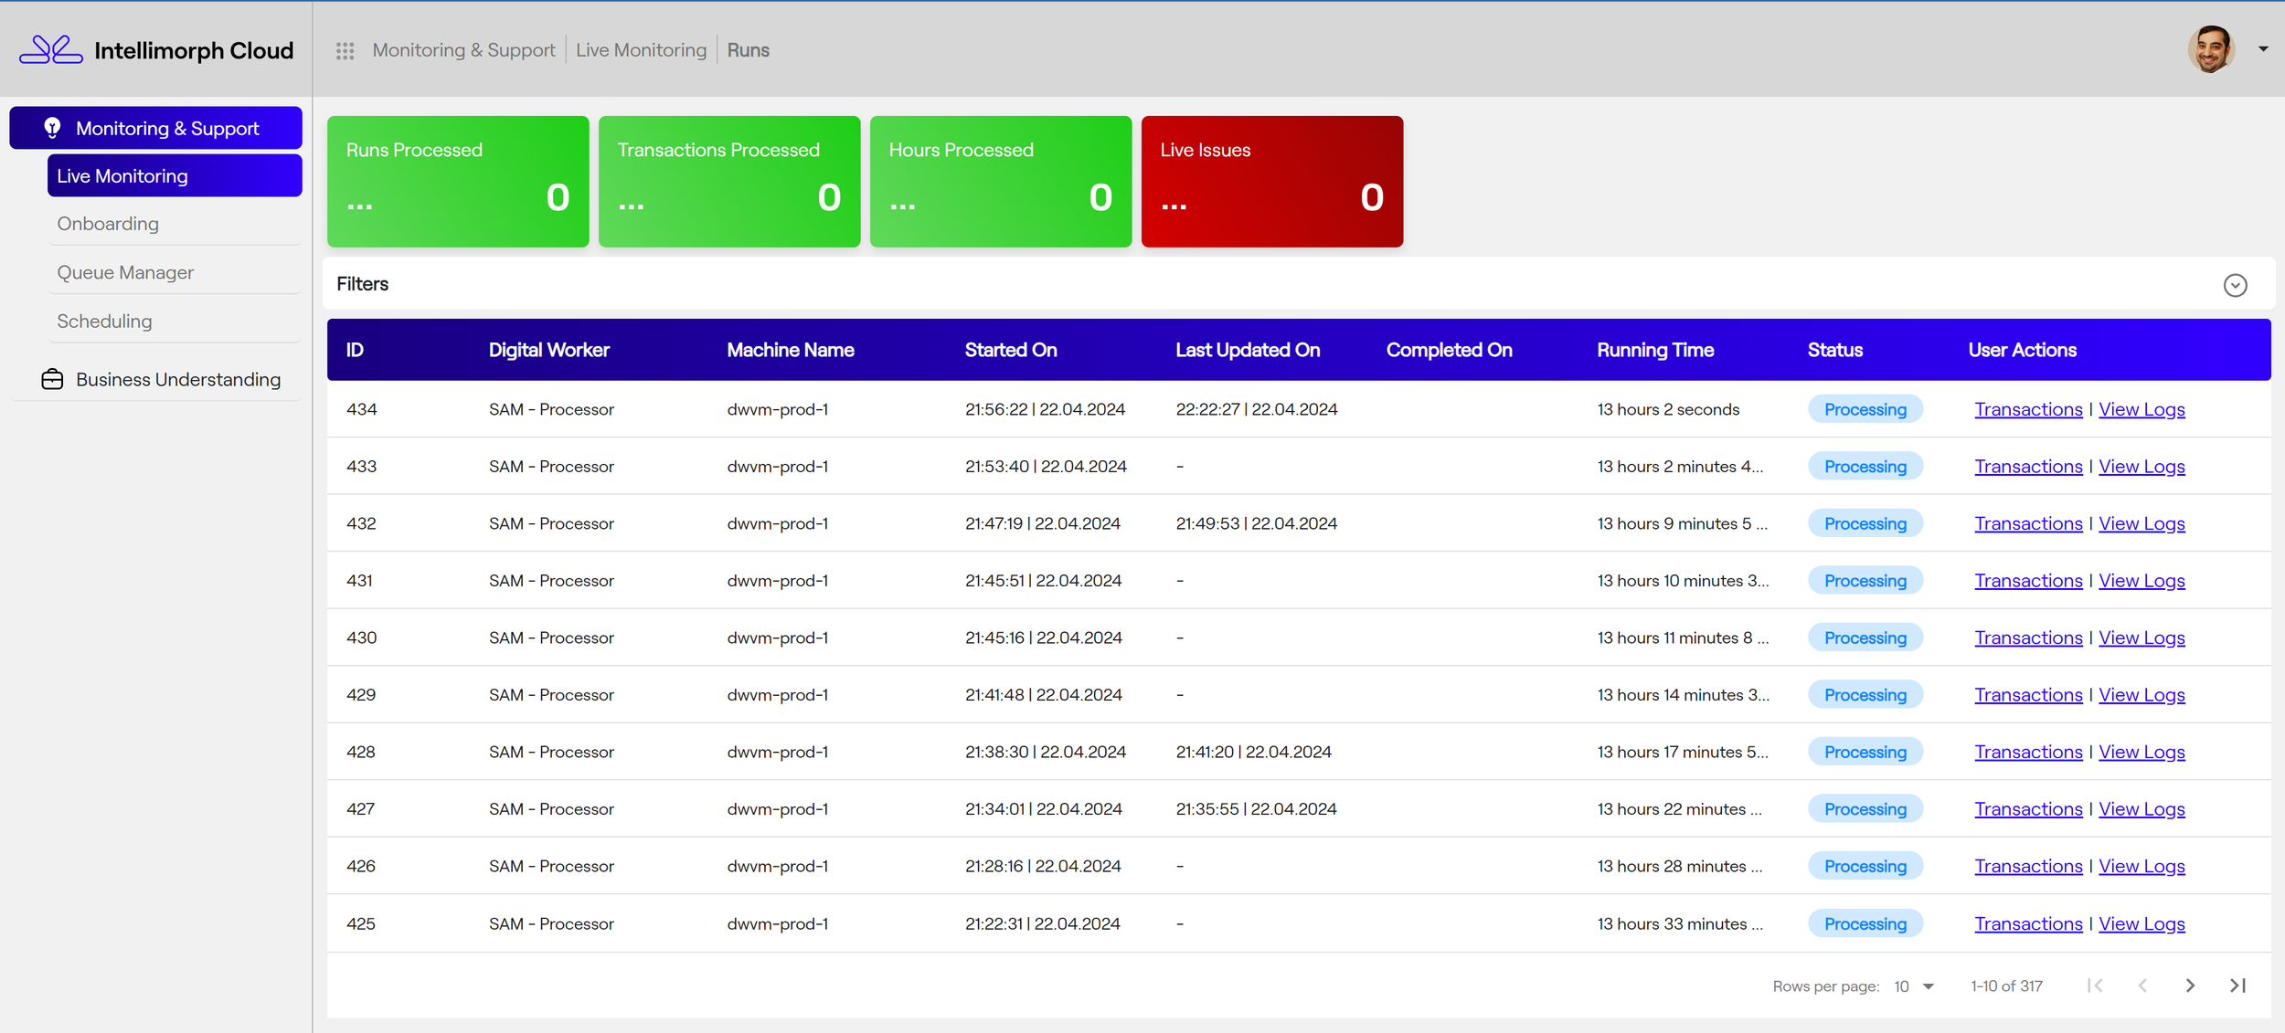This screenshot has height=1033, width=2285.
Task: Open Transactions link for run 434
Action: point(2027,409)
